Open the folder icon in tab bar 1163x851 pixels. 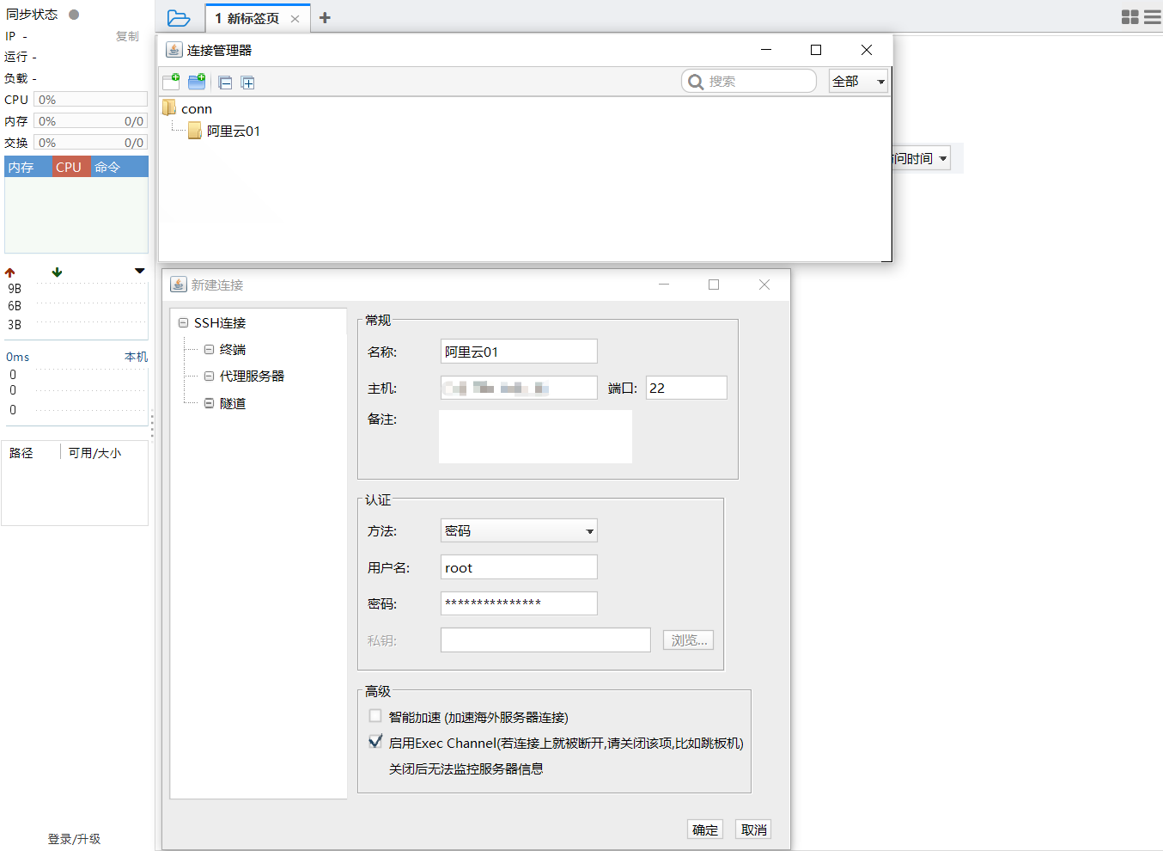(x=179, y=18)
